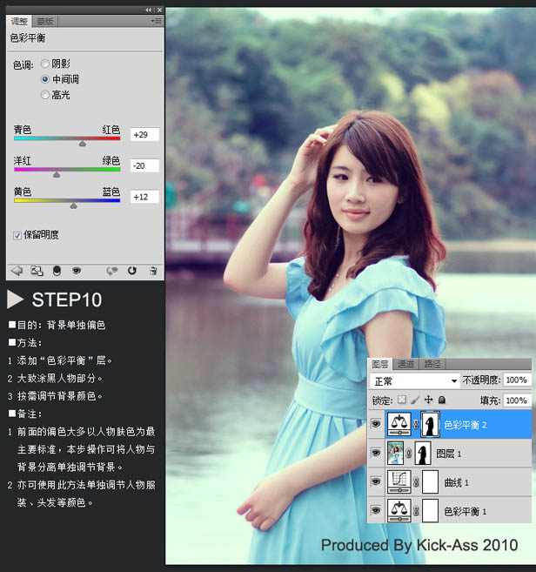Toggle the 保留明度 checkbox
This screenshot has width=536, height=572.
17,235
